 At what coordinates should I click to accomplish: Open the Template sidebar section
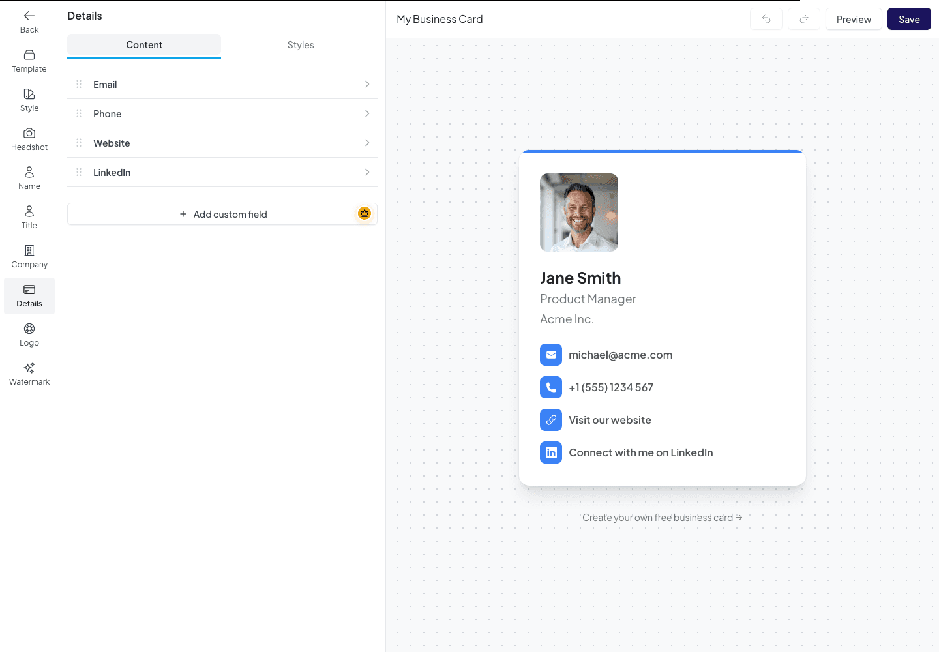[29, 61]
